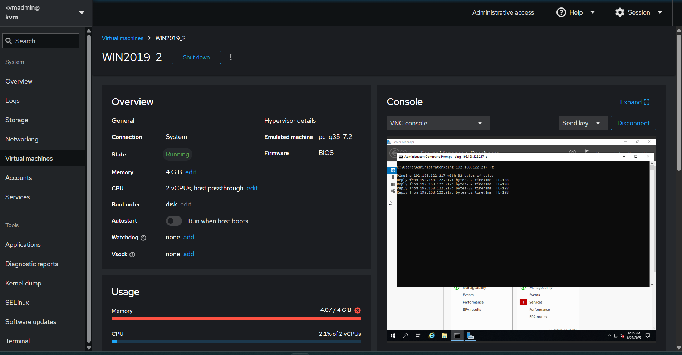The width and height of the screenshot is (682, 355).
Task: Click the Watchdog help info icon
Action: (143, 238)
